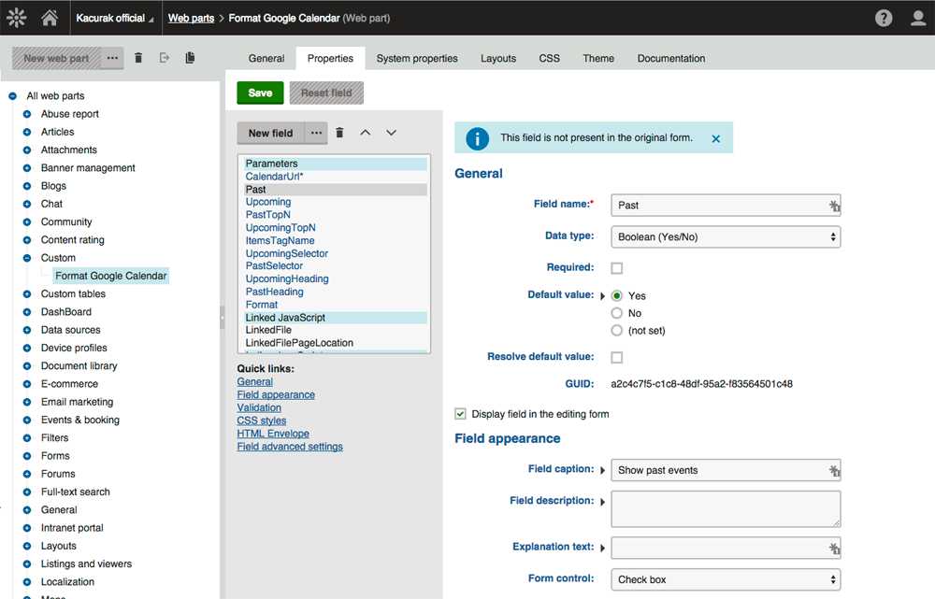Switch to the CSS tab
The image size is (935, 599).
[549, 59]
